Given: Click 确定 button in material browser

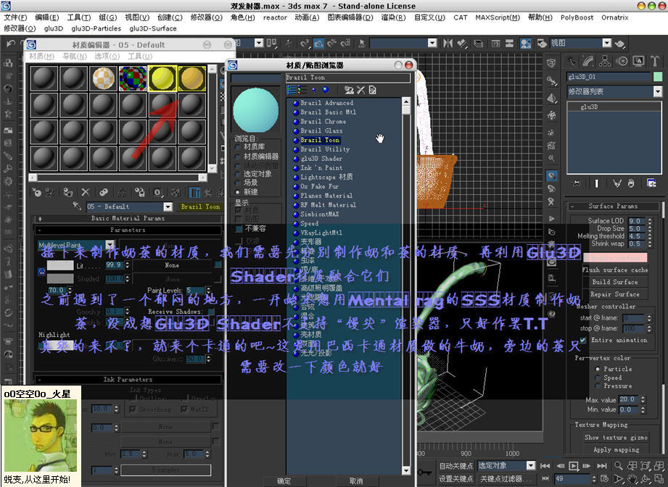Looking at the screenshot, I should click(x=284, y=481).
